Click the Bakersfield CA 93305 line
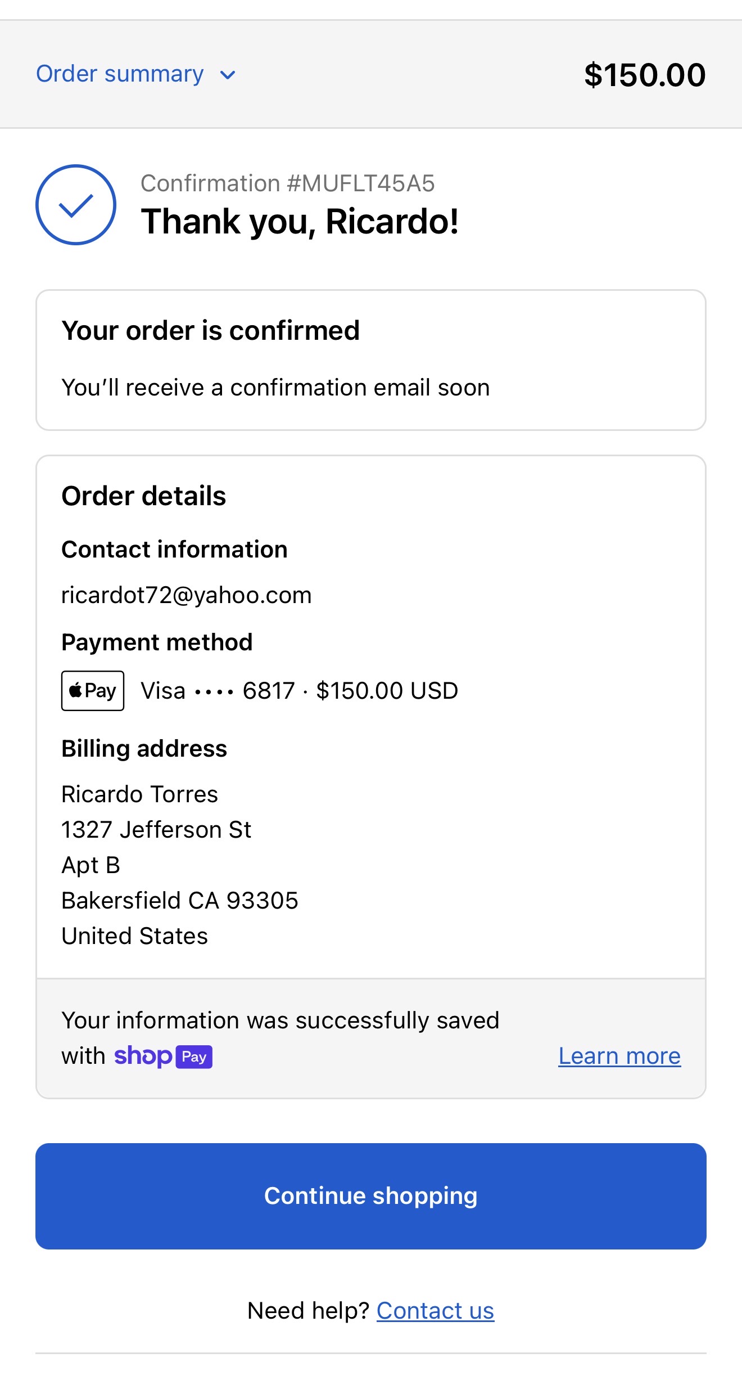The width and height of the screenshot is (742, 1380). [x=179, y=901]
